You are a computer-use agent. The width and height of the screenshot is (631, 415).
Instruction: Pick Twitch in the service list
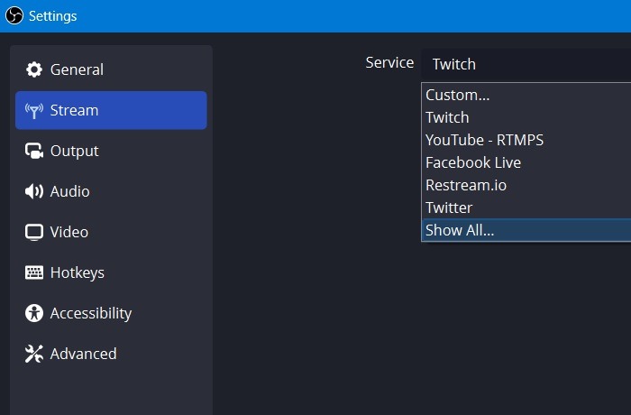[x=526, y=117]
